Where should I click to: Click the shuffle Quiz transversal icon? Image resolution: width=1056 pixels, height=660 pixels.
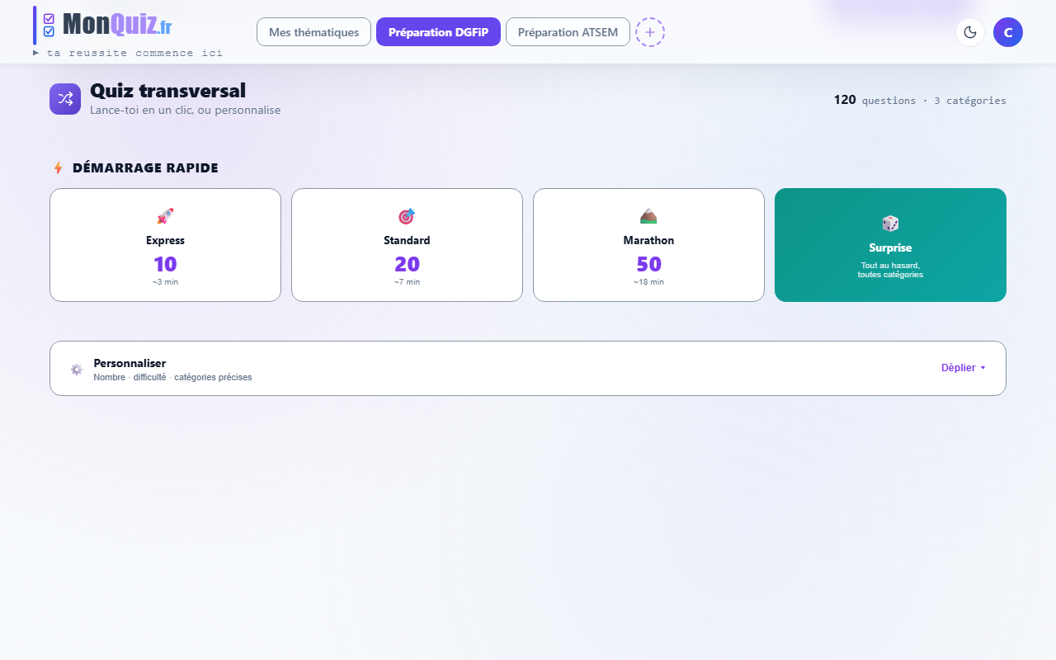pyautogui.click(x=65, y=99)
